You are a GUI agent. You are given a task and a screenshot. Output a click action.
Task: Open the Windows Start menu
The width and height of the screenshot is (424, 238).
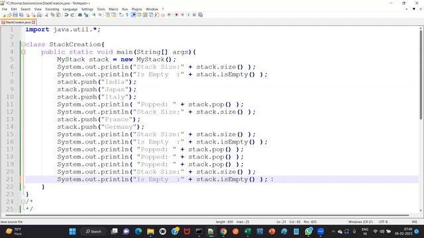pyautogui.click(x=72, y=231)
